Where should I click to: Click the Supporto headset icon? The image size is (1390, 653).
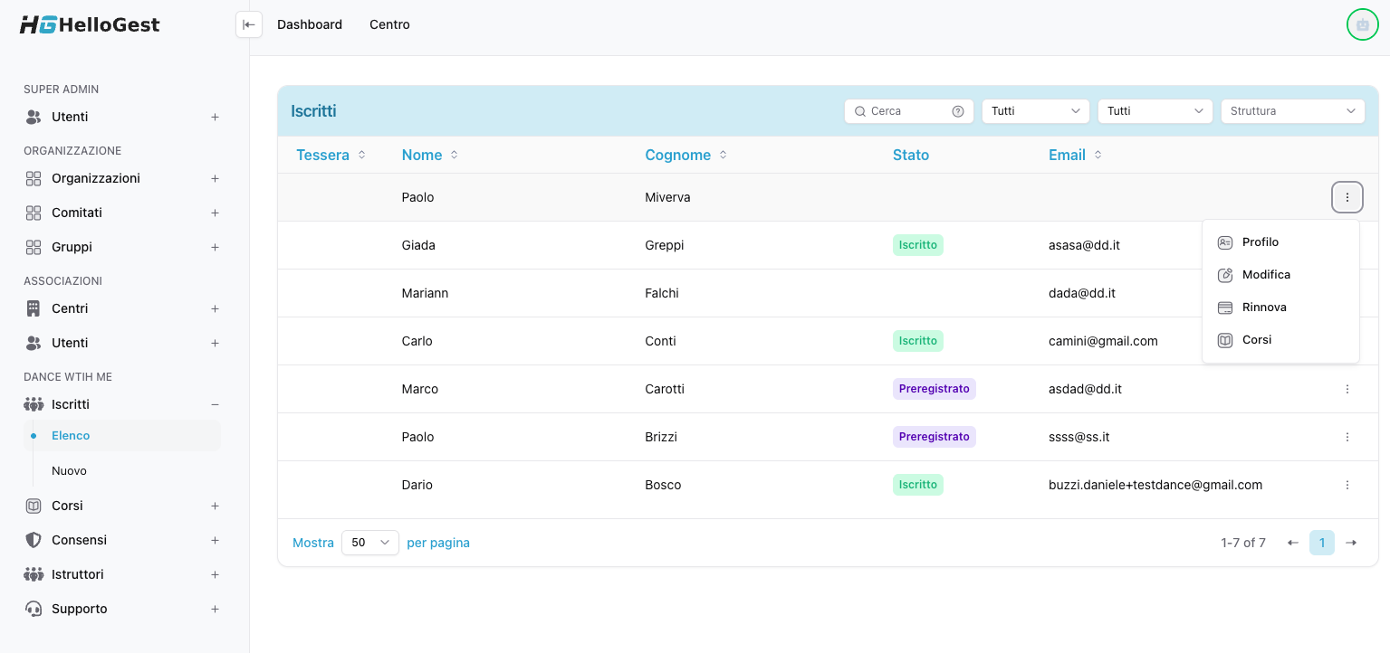[x=34, y=609]
